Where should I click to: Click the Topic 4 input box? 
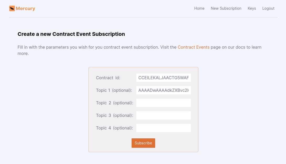[163, 128]
